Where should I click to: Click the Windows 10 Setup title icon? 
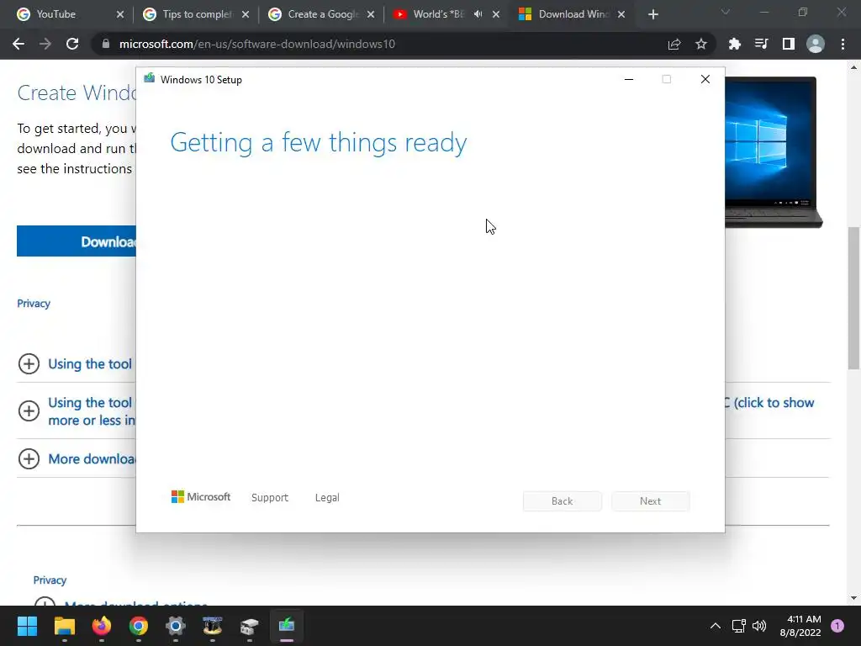click(x=150, y=78)
